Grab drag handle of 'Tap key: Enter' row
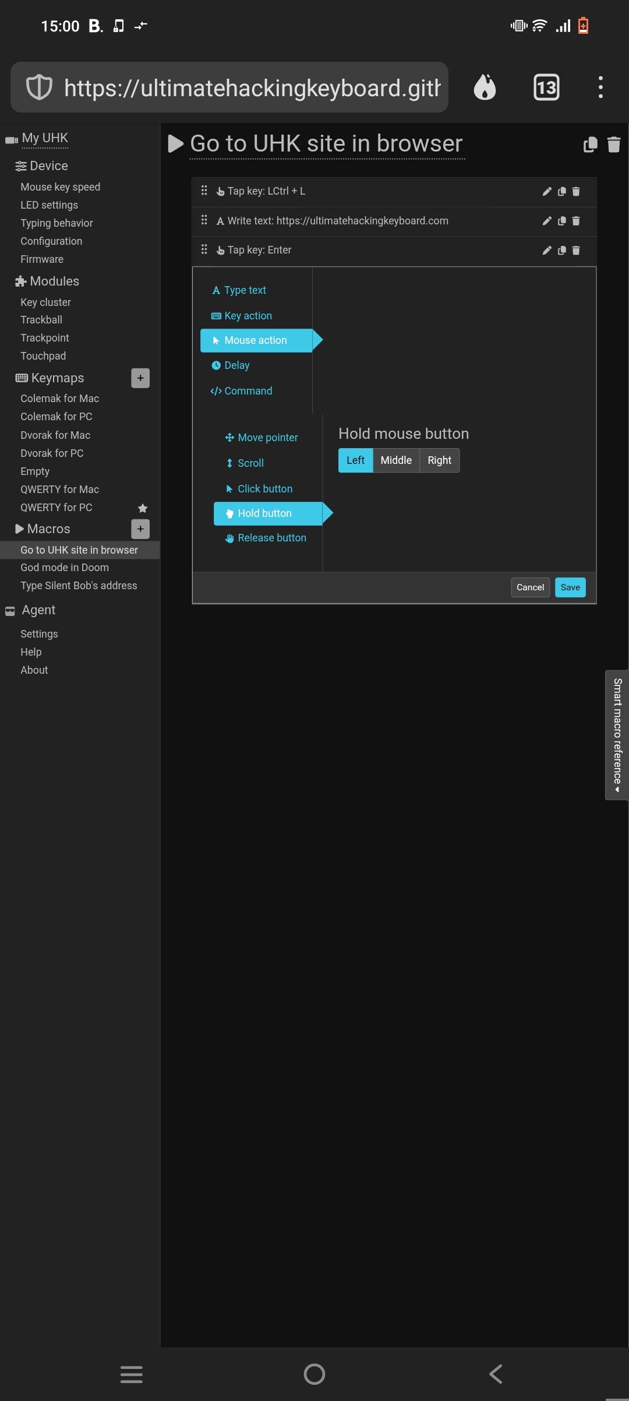The height and width of the screenshot is (1401, 629). click(204, 250)
